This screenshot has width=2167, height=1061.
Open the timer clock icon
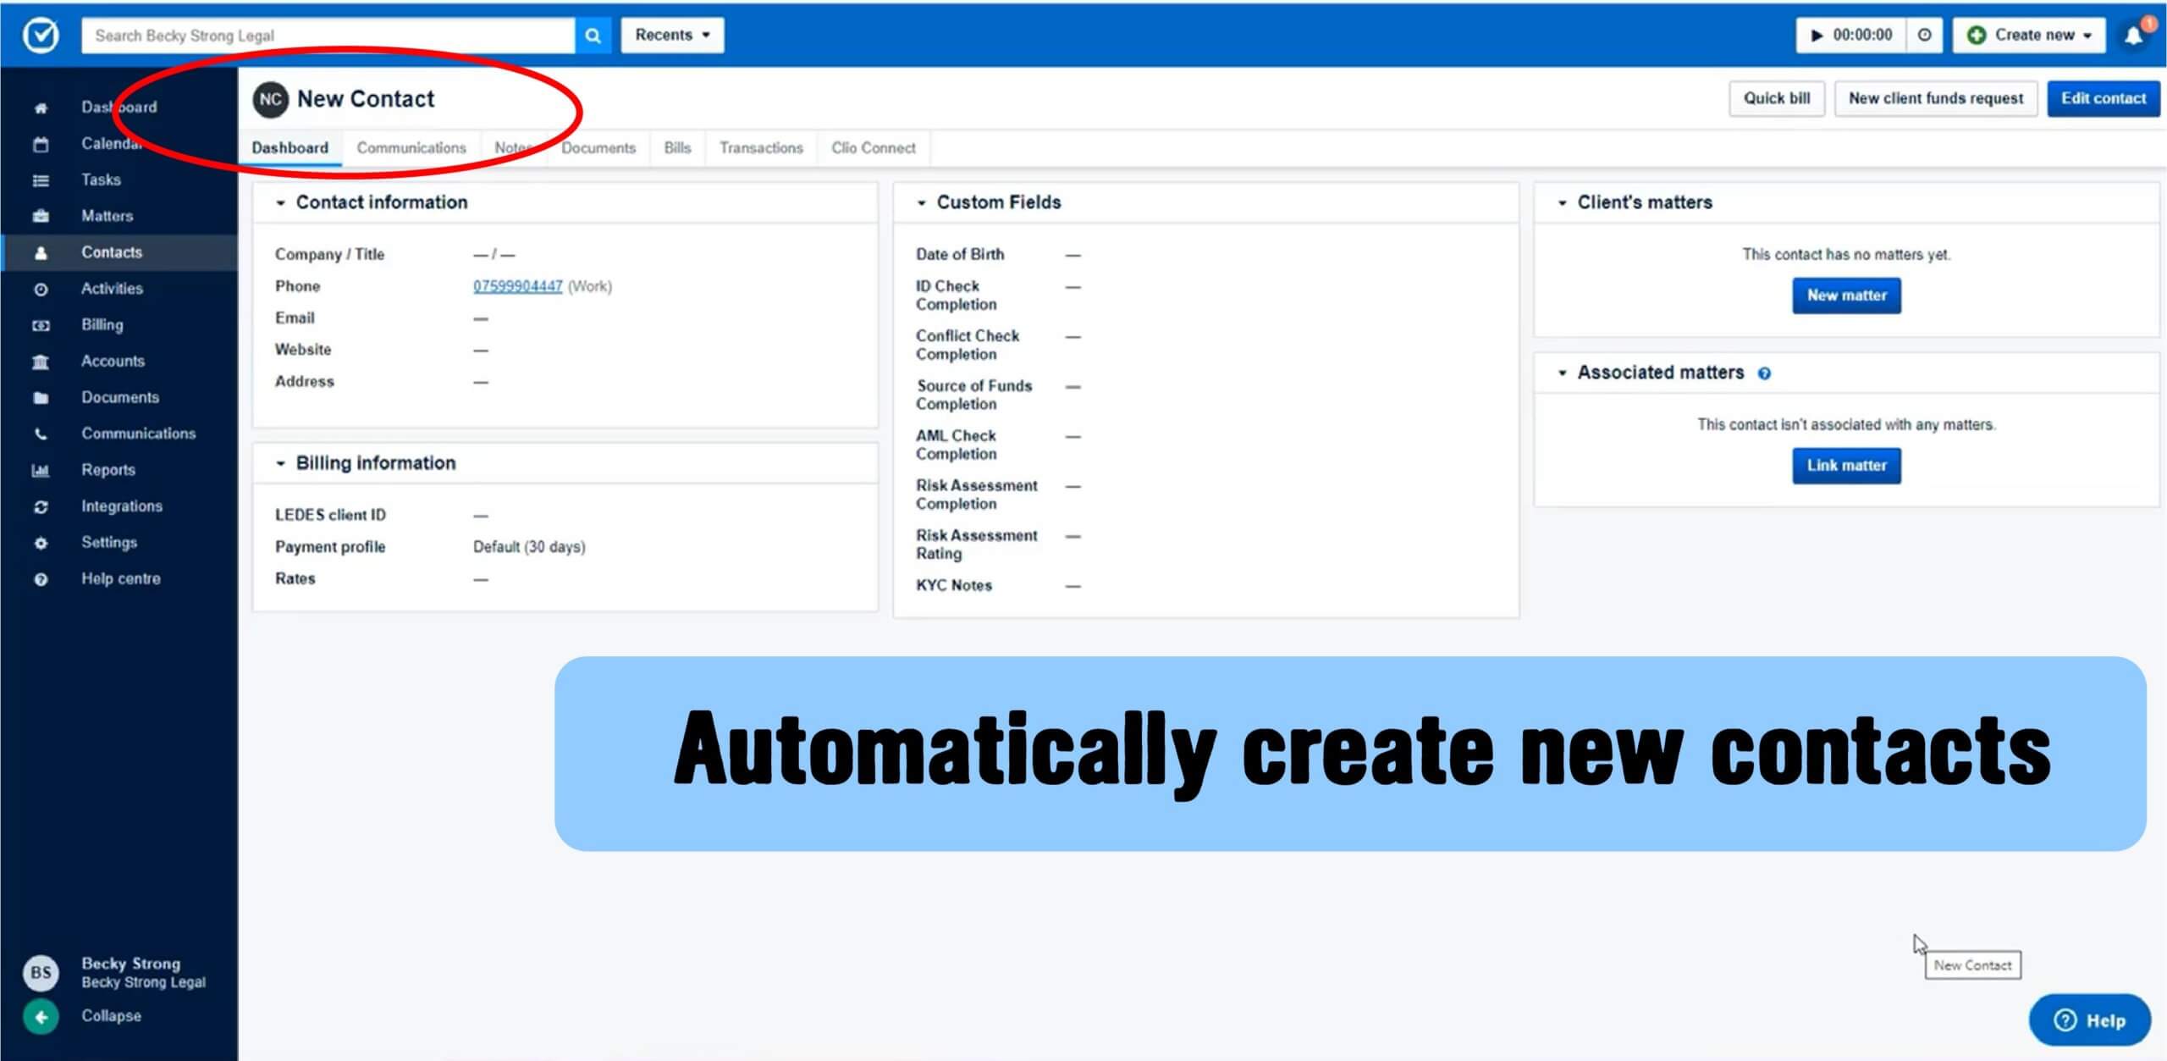click(x=1924, y=36)
